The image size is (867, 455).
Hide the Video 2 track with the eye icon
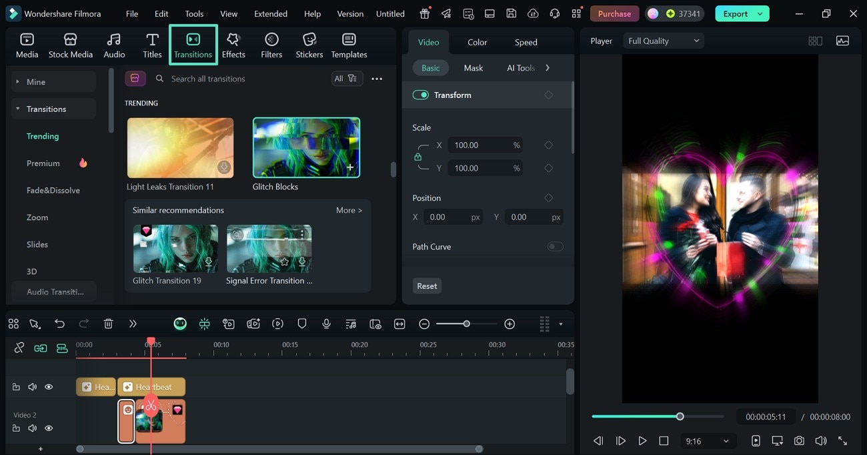click(49, 428)
